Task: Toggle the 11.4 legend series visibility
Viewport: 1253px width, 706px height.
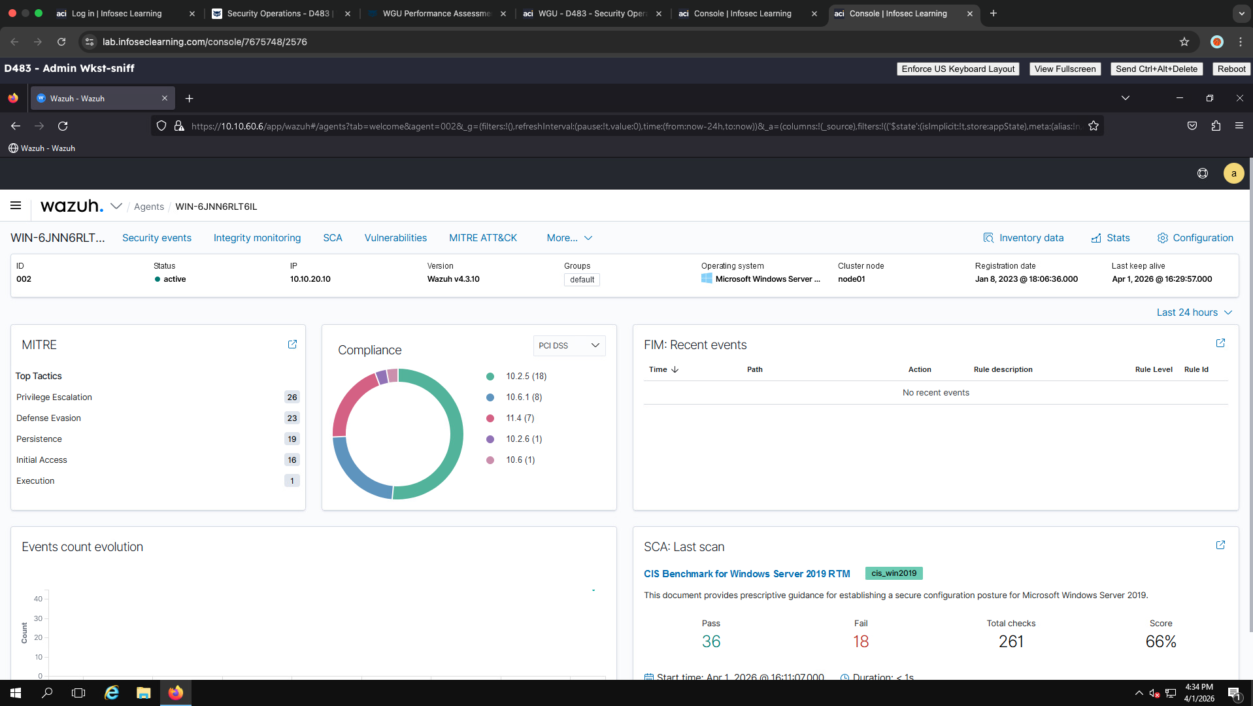Action: click(x=520, y=418)
